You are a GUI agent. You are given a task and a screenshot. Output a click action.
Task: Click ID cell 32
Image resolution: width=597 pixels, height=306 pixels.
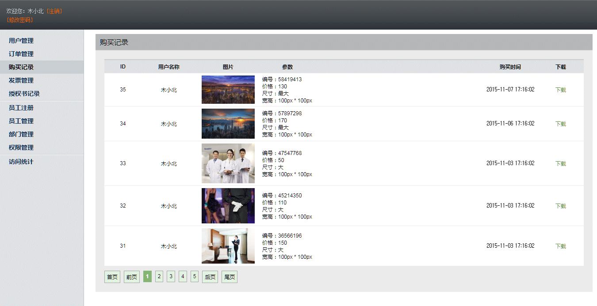click(123, 206)
